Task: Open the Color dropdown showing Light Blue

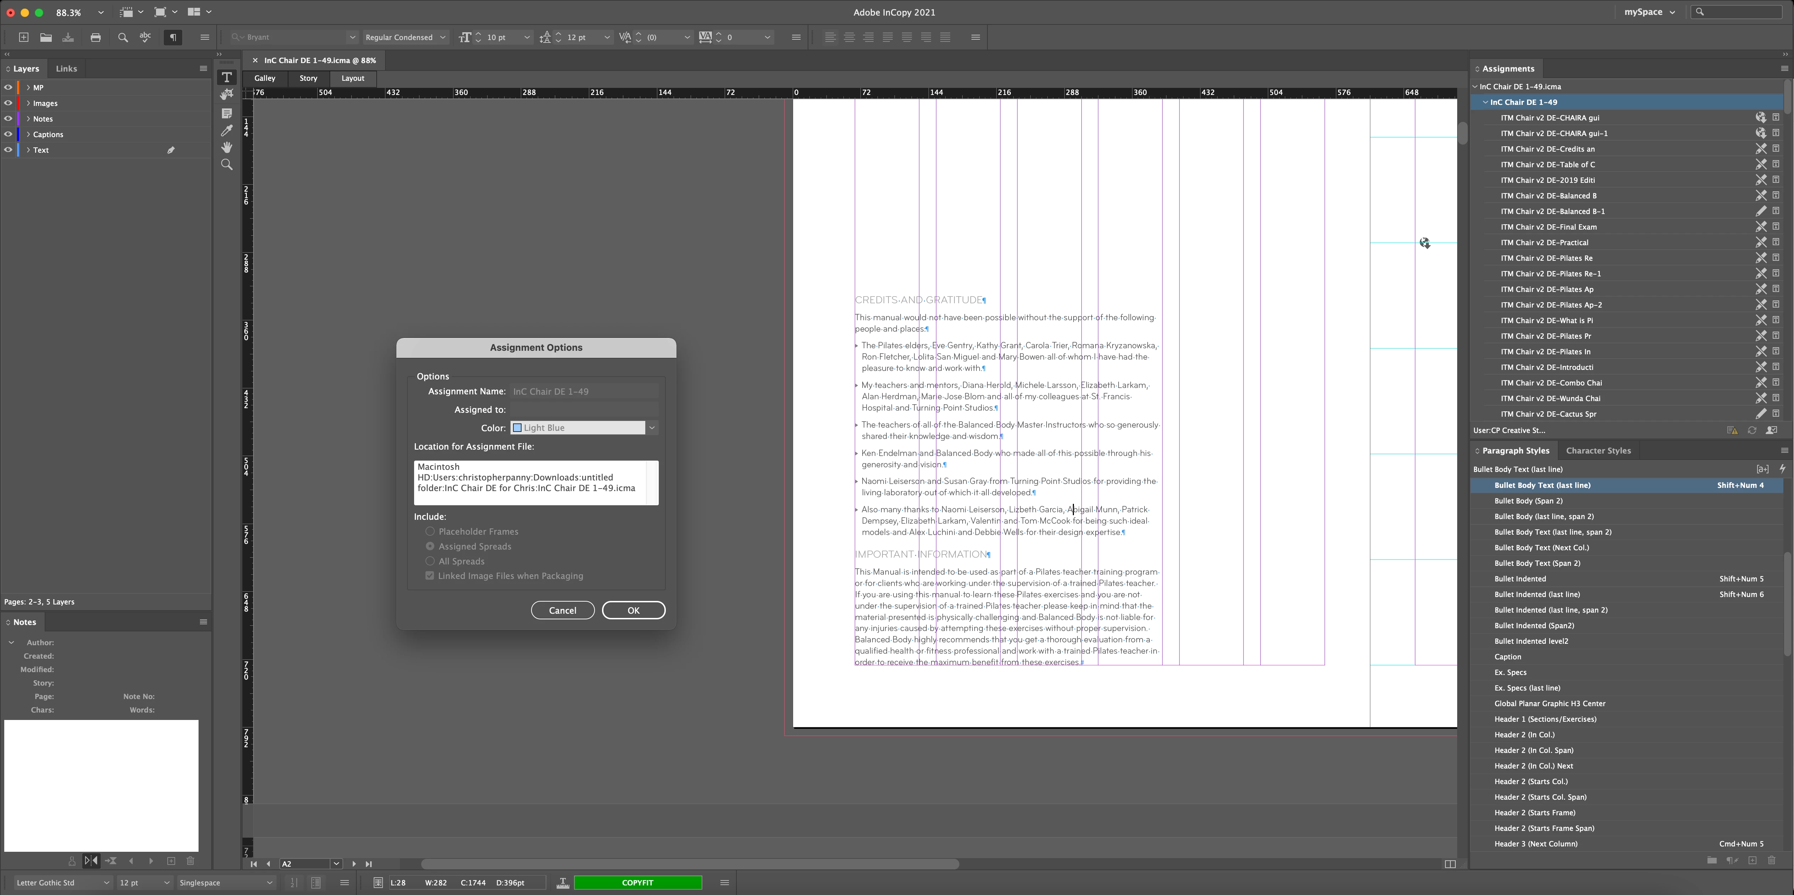Action: [x=584, y=428]
